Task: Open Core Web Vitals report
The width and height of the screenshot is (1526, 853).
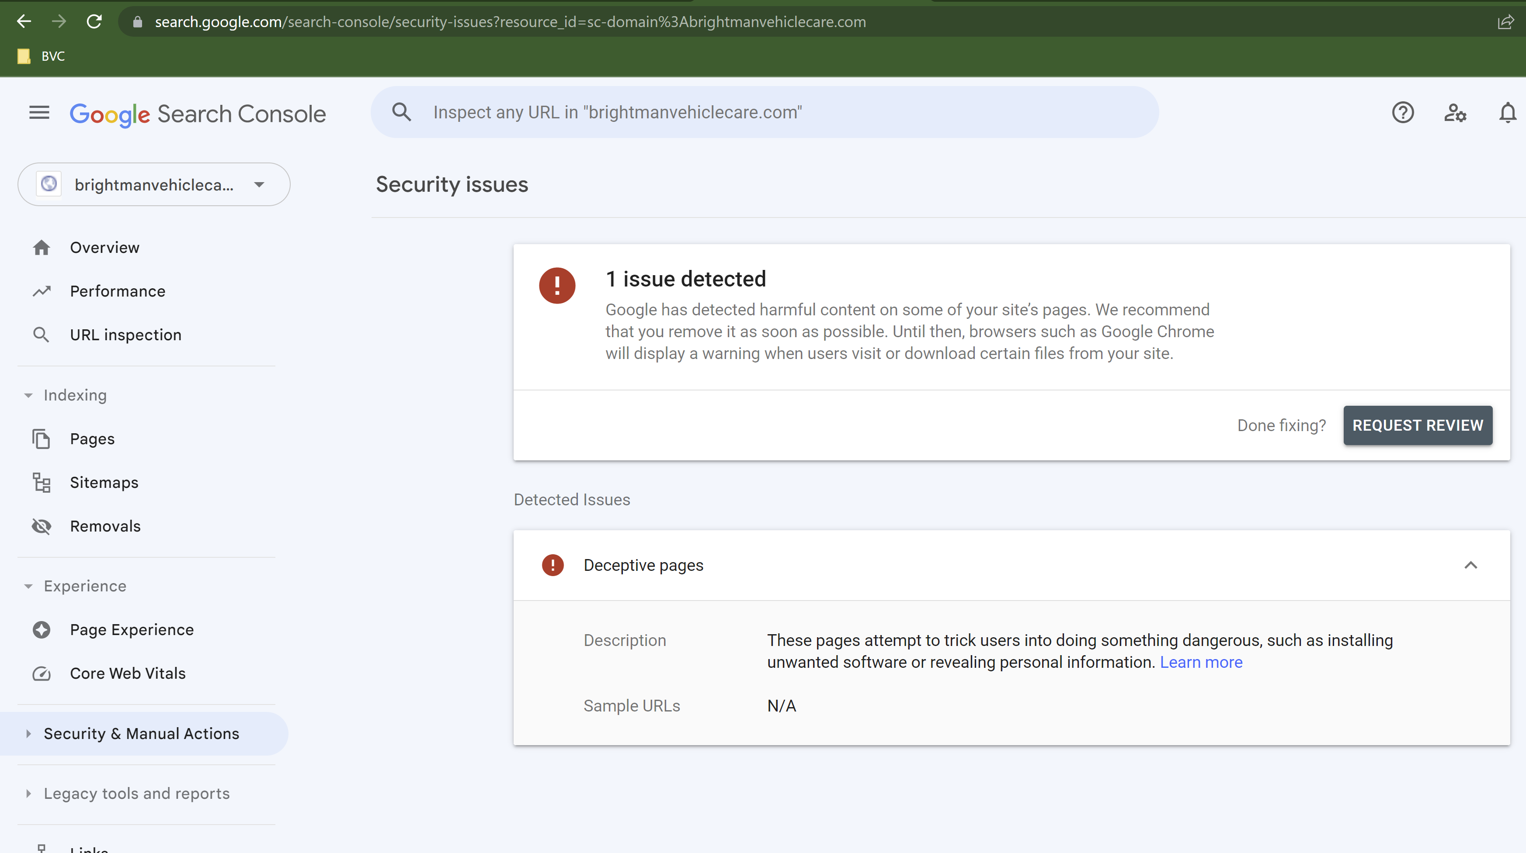Action: coord(127,673)
